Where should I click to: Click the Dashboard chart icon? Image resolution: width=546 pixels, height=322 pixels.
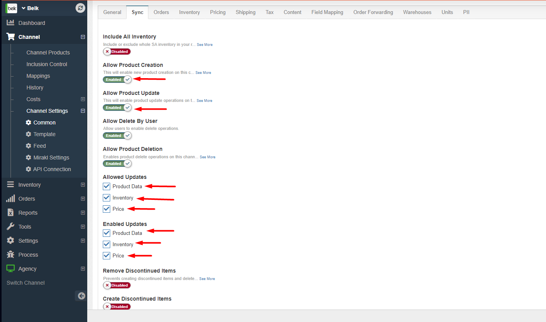[x=11, y=23]
